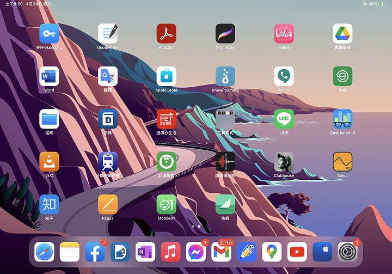Open the green dictionary app
The width and height of the screenshot is (392, 274).
coord(342,76)
